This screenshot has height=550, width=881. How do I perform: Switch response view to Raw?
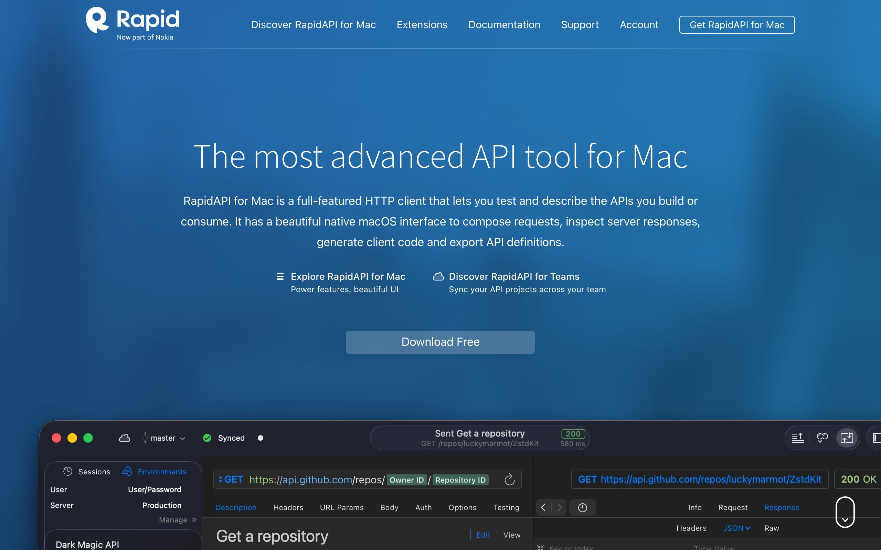[x=772, y=528]
